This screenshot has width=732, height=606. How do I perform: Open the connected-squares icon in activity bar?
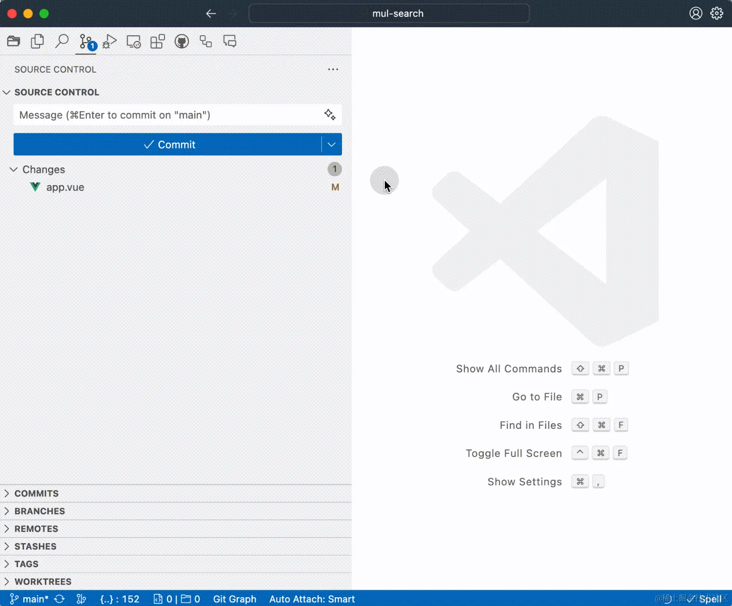coord(206,41)
